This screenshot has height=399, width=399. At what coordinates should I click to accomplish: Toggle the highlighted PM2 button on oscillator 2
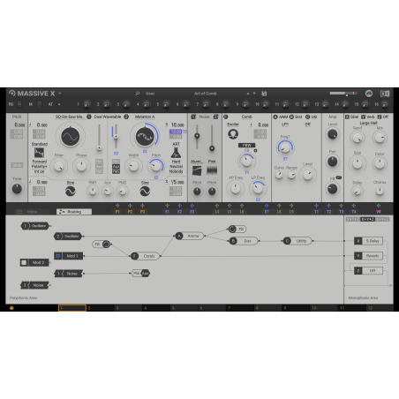116,171
